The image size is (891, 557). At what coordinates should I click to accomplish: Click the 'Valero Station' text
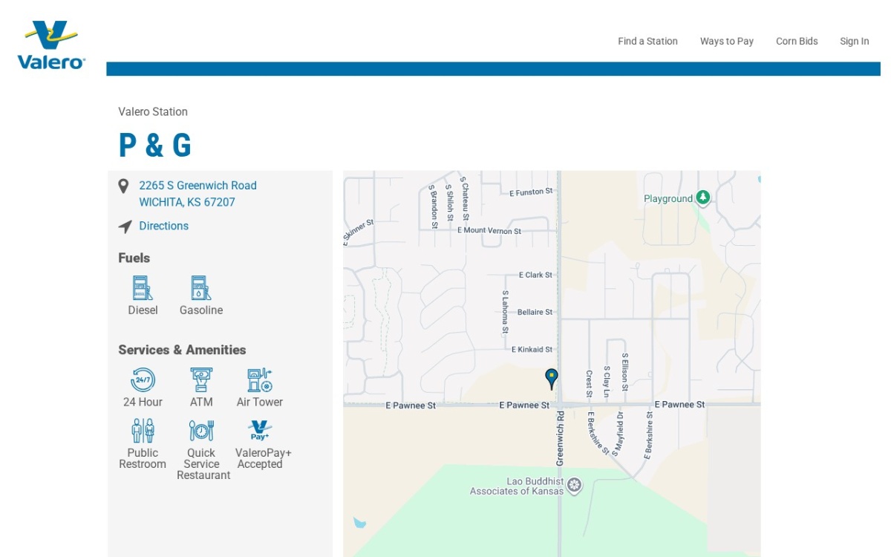[153, 111]
